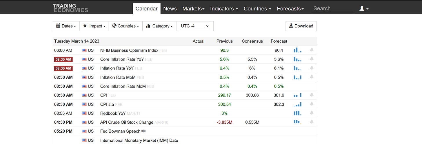Viewport: 422px width, 144px height.
Task: Open the chart icon for API Crude Oil Stock Change
Action: [x=298, y=122]
